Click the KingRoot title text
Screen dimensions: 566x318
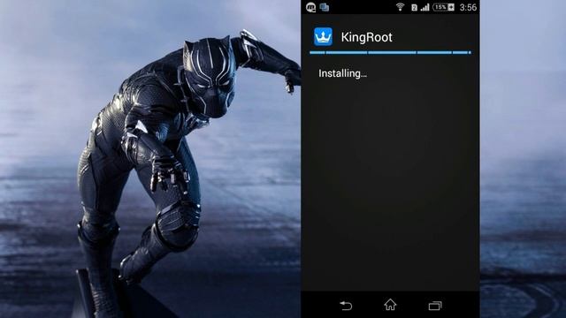pos(366,37)
